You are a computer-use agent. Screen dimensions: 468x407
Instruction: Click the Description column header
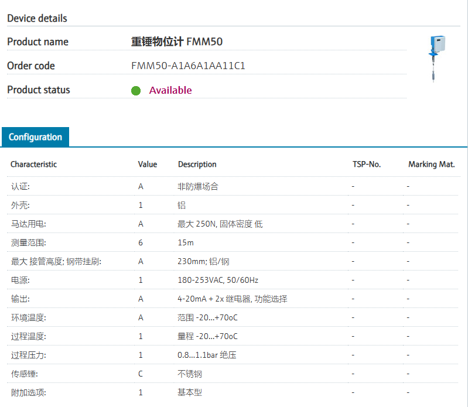(x=197, y=165)
